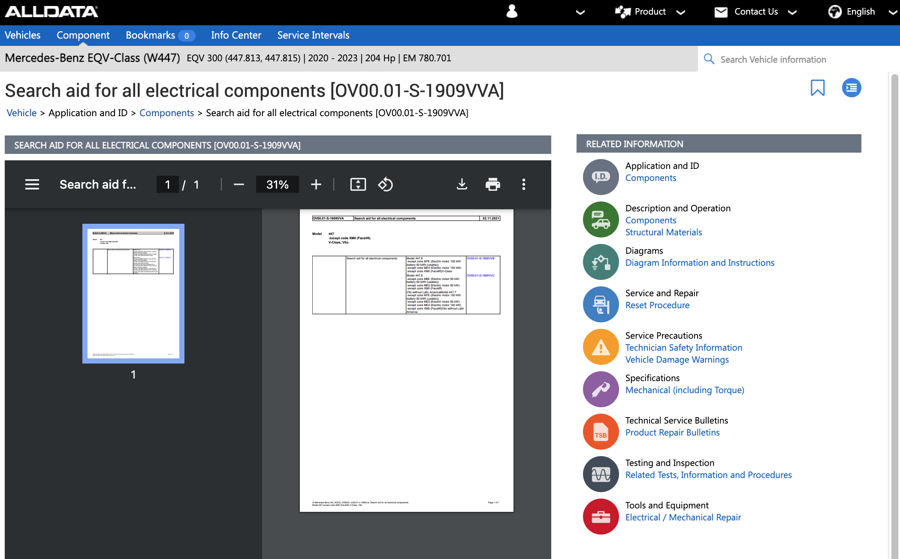
Task: Click the Reset Procedure link
Action: click(x=657, y=305)
